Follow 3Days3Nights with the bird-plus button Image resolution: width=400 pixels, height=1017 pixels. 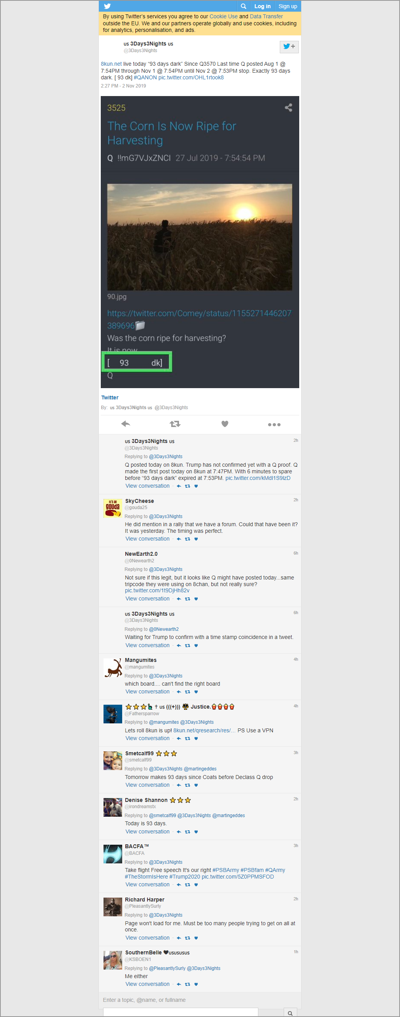click(x=289, y=47)
